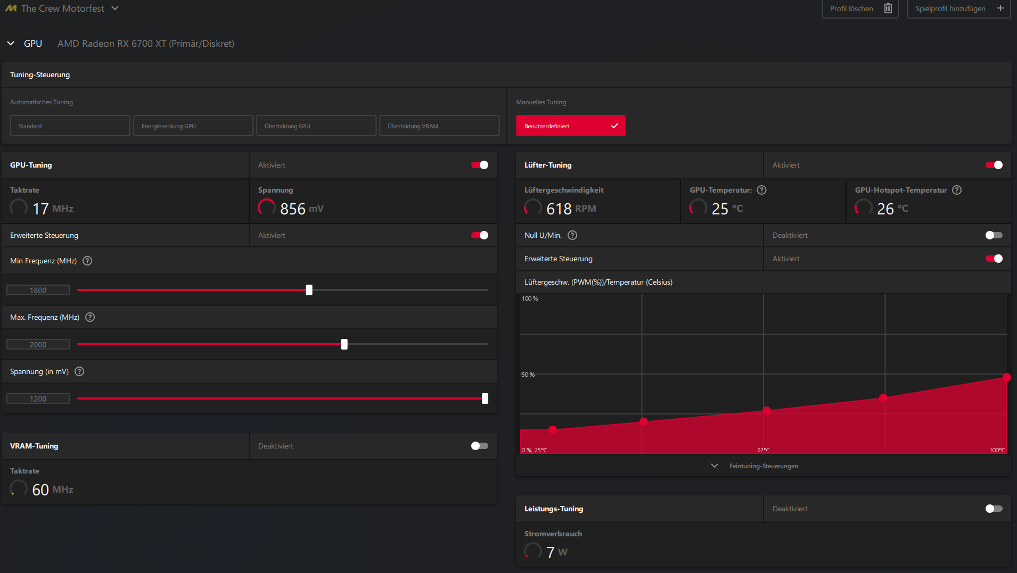
Task: Click the Max. Frequenz help icon
Action: click(90, 317)
